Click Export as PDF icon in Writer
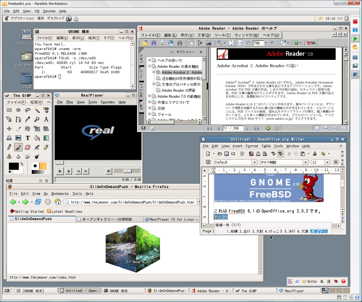Viewport: 362px width, 302px height. (x=251, y=154)
